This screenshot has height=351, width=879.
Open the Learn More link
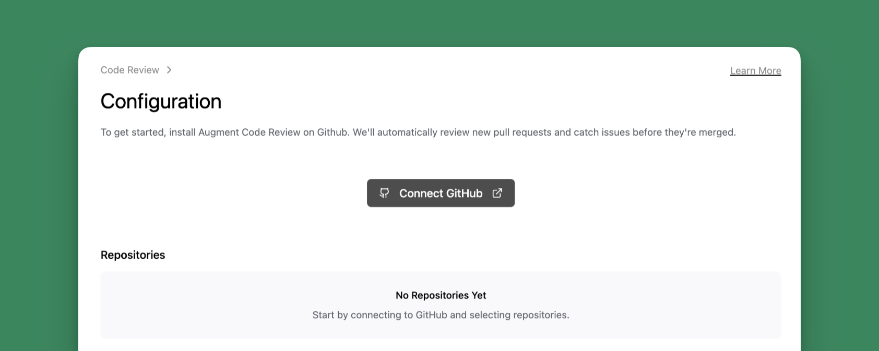tap(755, 70)
